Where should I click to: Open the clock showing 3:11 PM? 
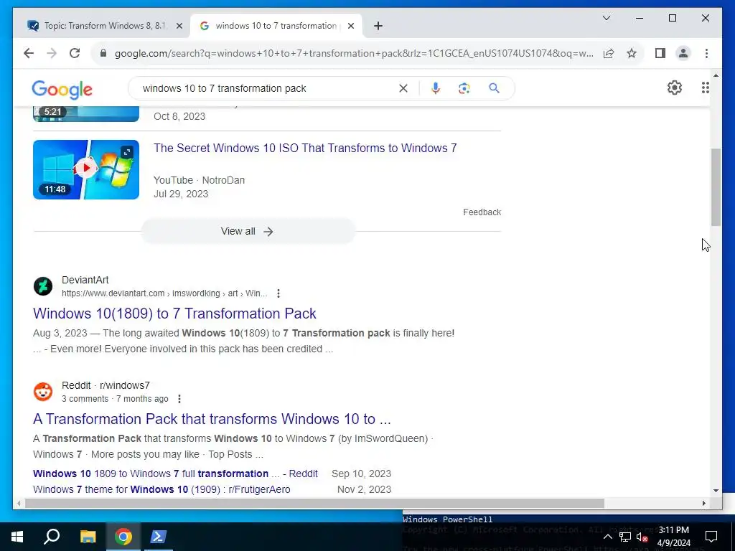coord(674,537)
